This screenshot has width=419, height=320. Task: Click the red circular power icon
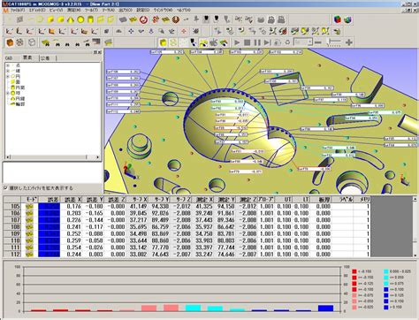[143, 19]
